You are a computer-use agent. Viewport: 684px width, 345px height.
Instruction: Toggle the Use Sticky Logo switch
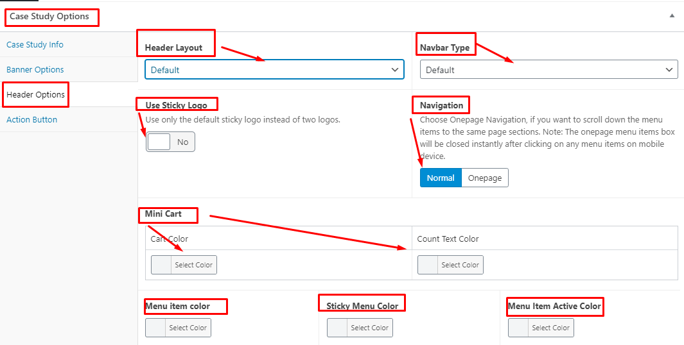170,142
